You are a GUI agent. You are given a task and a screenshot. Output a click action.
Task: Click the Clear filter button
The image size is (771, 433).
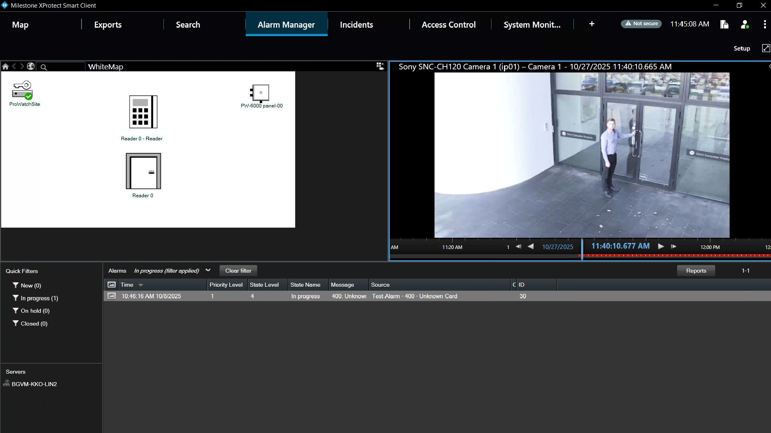point(238,271)
